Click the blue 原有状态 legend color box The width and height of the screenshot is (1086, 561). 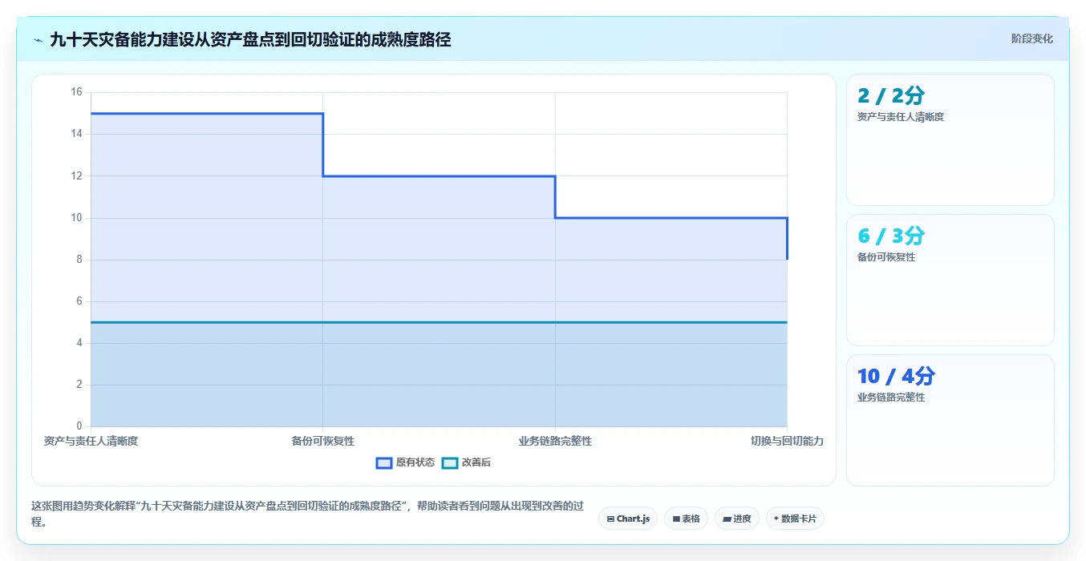point(384,462)
